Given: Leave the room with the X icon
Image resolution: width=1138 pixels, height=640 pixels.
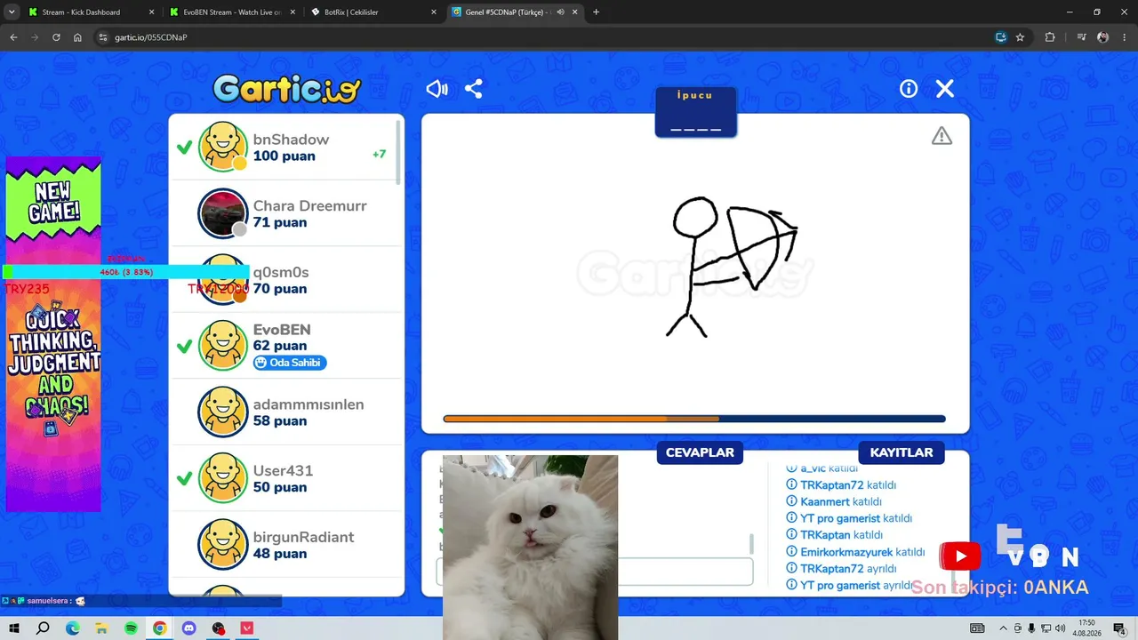Looking at the screenshot, I should (945, 89).
